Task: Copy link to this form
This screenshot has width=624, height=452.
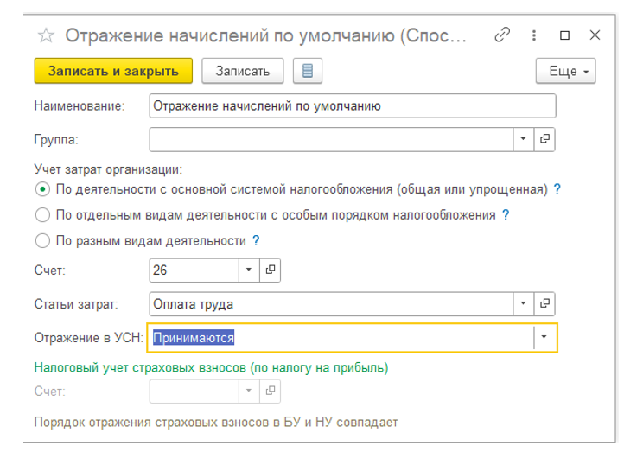Action: 502,35
